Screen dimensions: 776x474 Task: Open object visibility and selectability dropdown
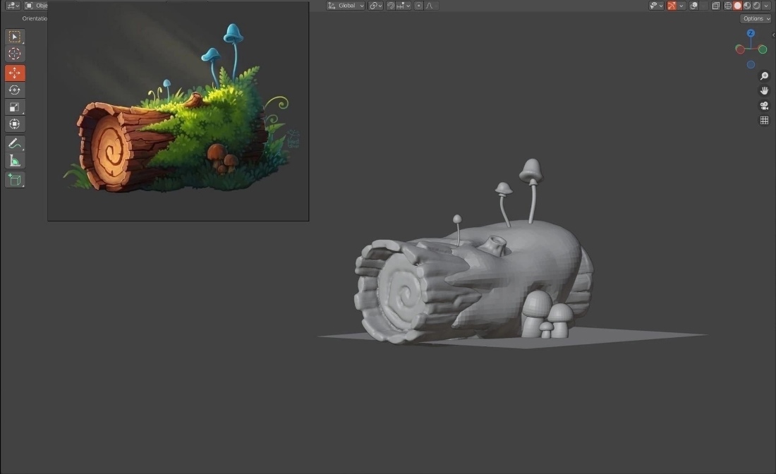(x=656, y=6)
